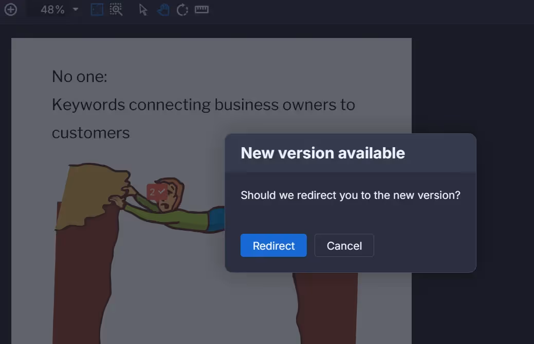
Task: Click the 'No one:' text line
Action: pos(80,76)
